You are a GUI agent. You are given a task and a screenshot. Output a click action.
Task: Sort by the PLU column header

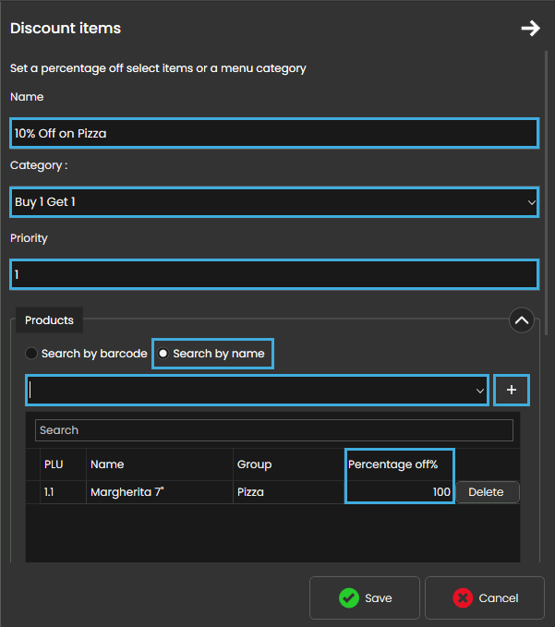click(x=54, y=464)
